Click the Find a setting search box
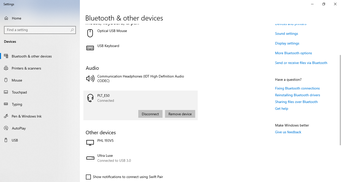 (x=37, y=30)
